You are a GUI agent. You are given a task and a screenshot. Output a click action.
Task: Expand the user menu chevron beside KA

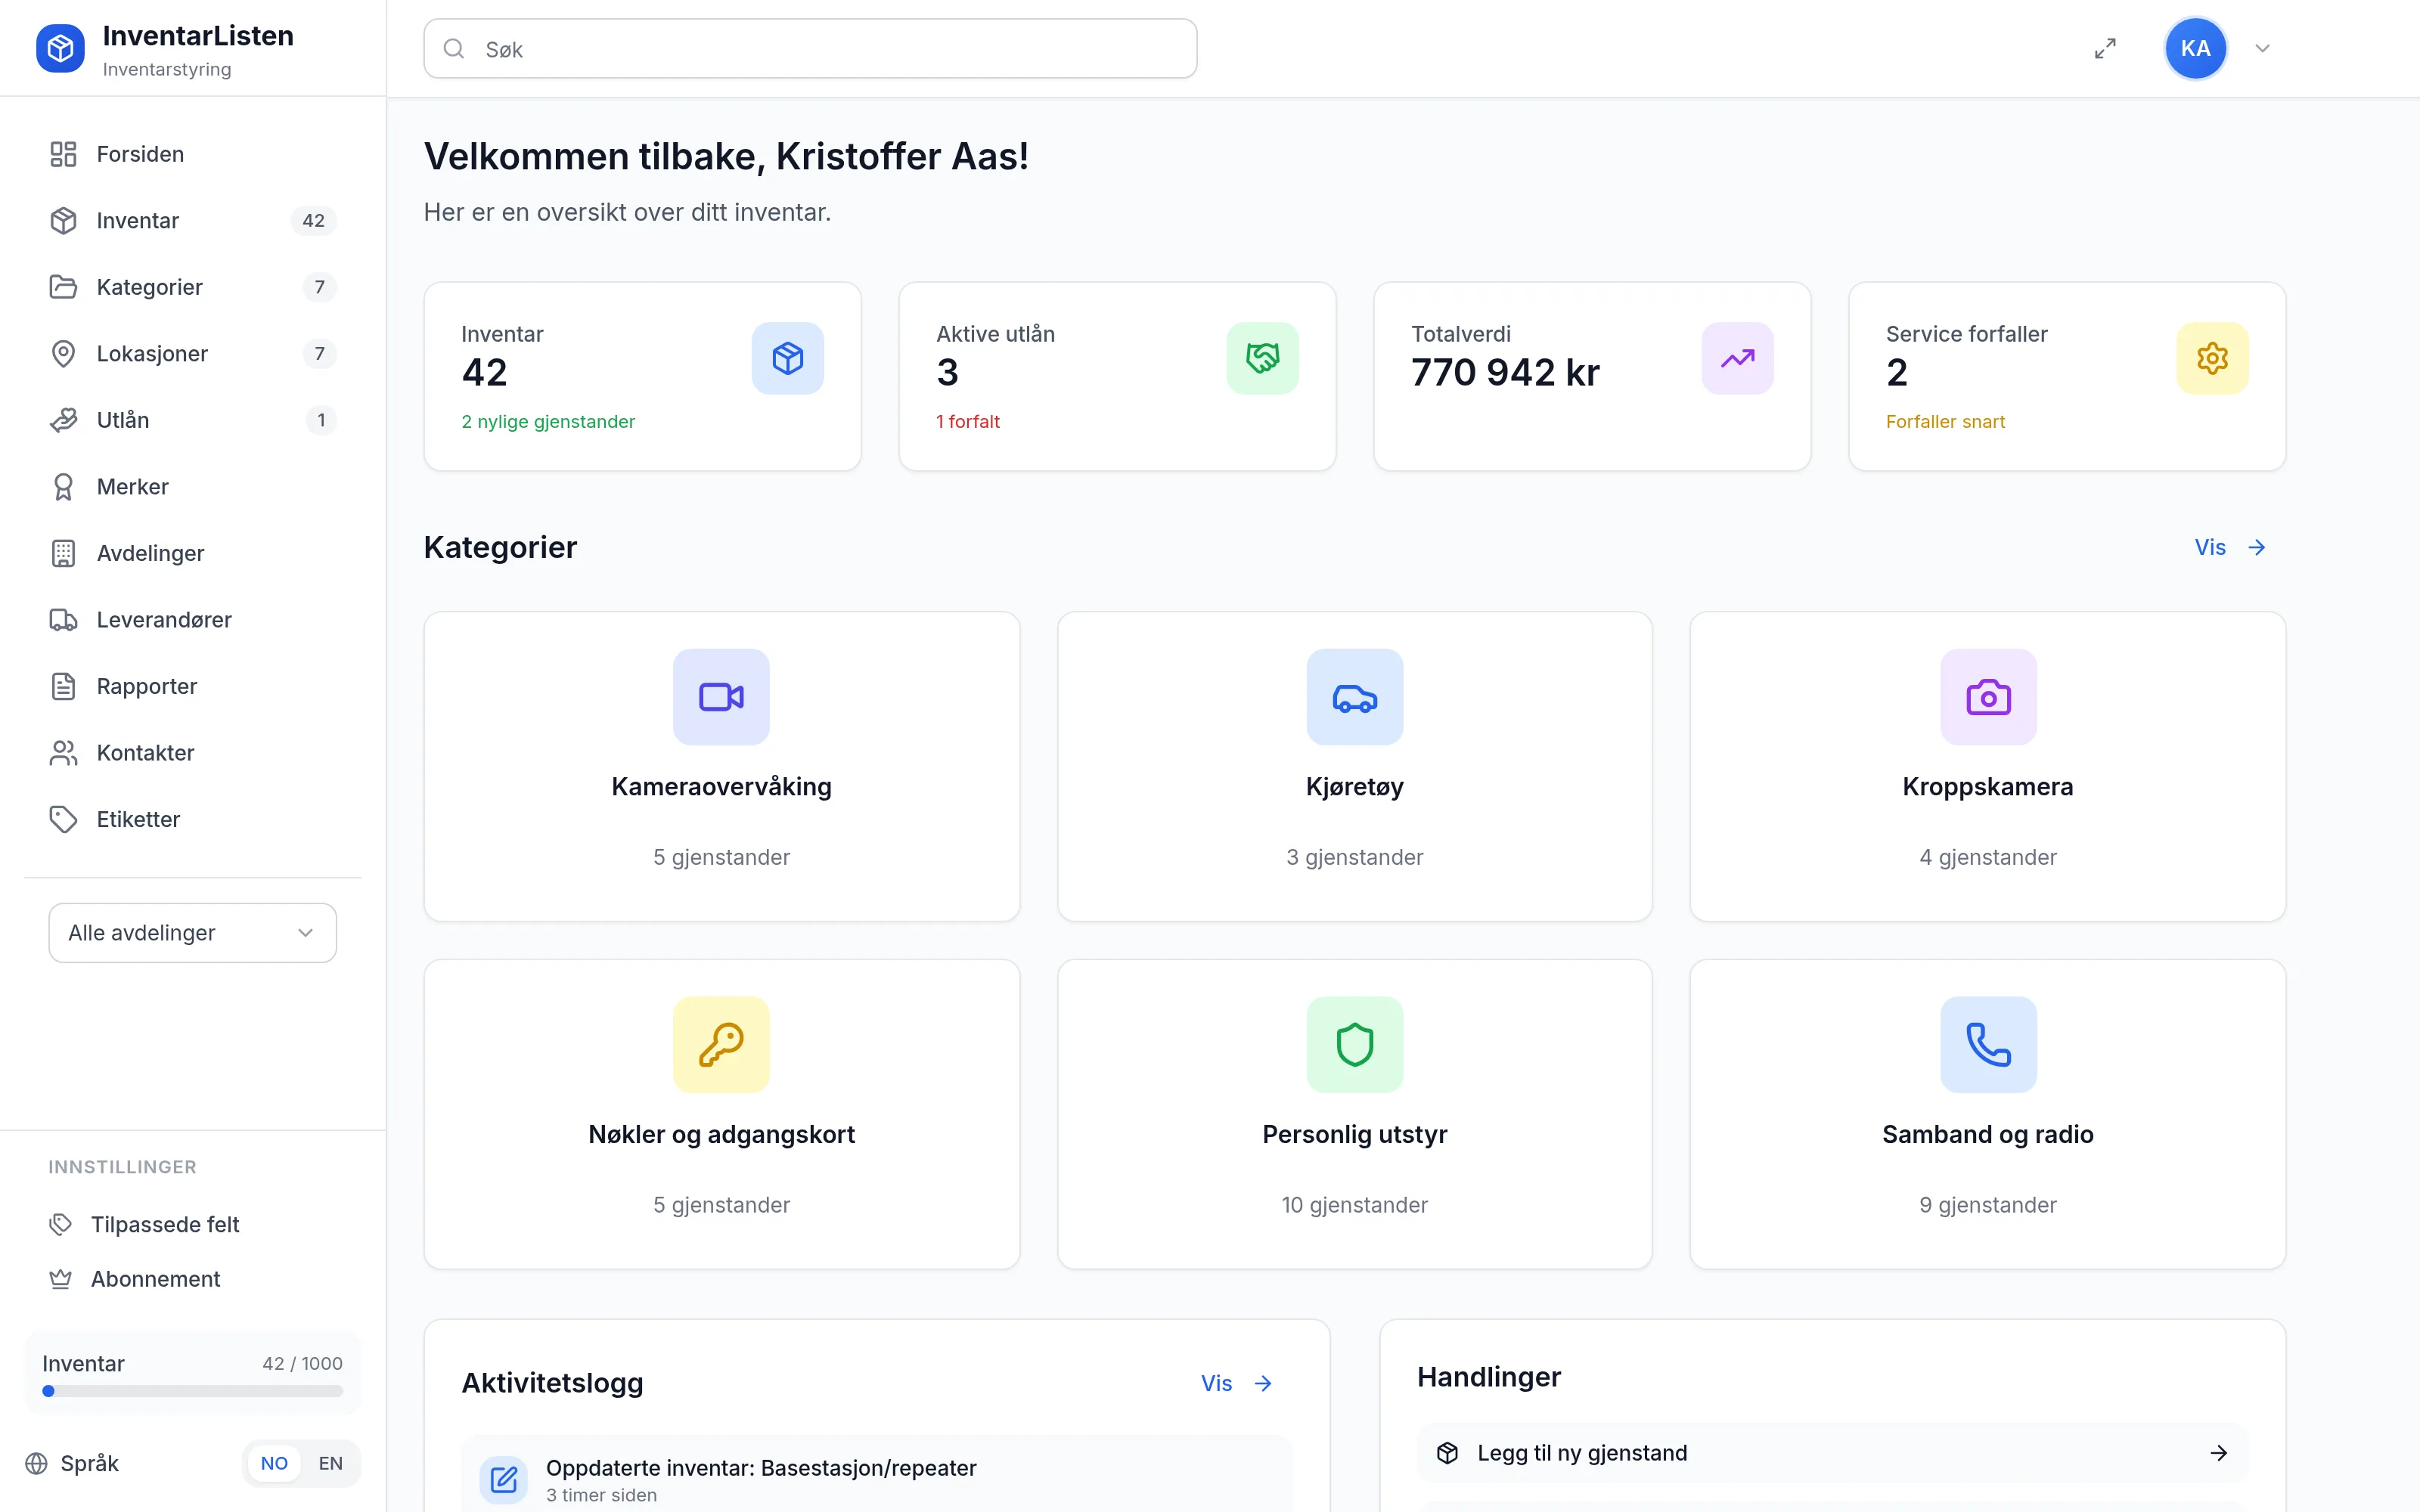pyautogui.click(x=2262, y=48)
